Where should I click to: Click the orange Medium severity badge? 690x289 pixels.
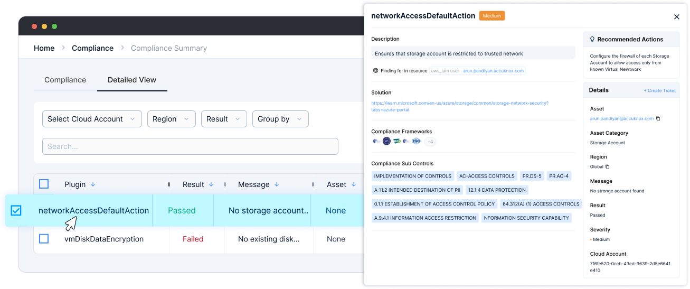click(x=492, y=16)
